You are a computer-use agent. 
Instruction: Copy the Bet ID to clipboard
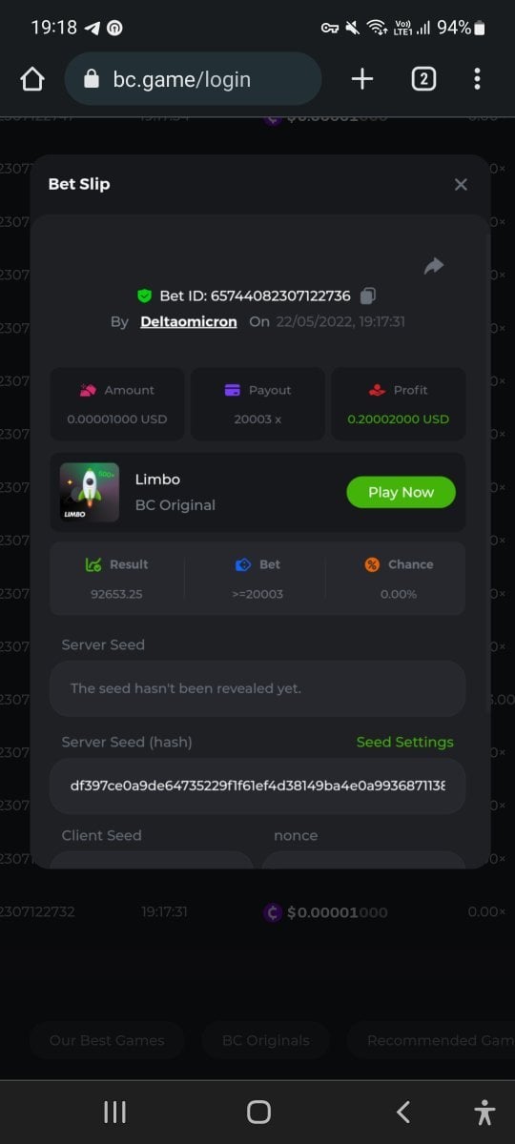click(368, 296)
